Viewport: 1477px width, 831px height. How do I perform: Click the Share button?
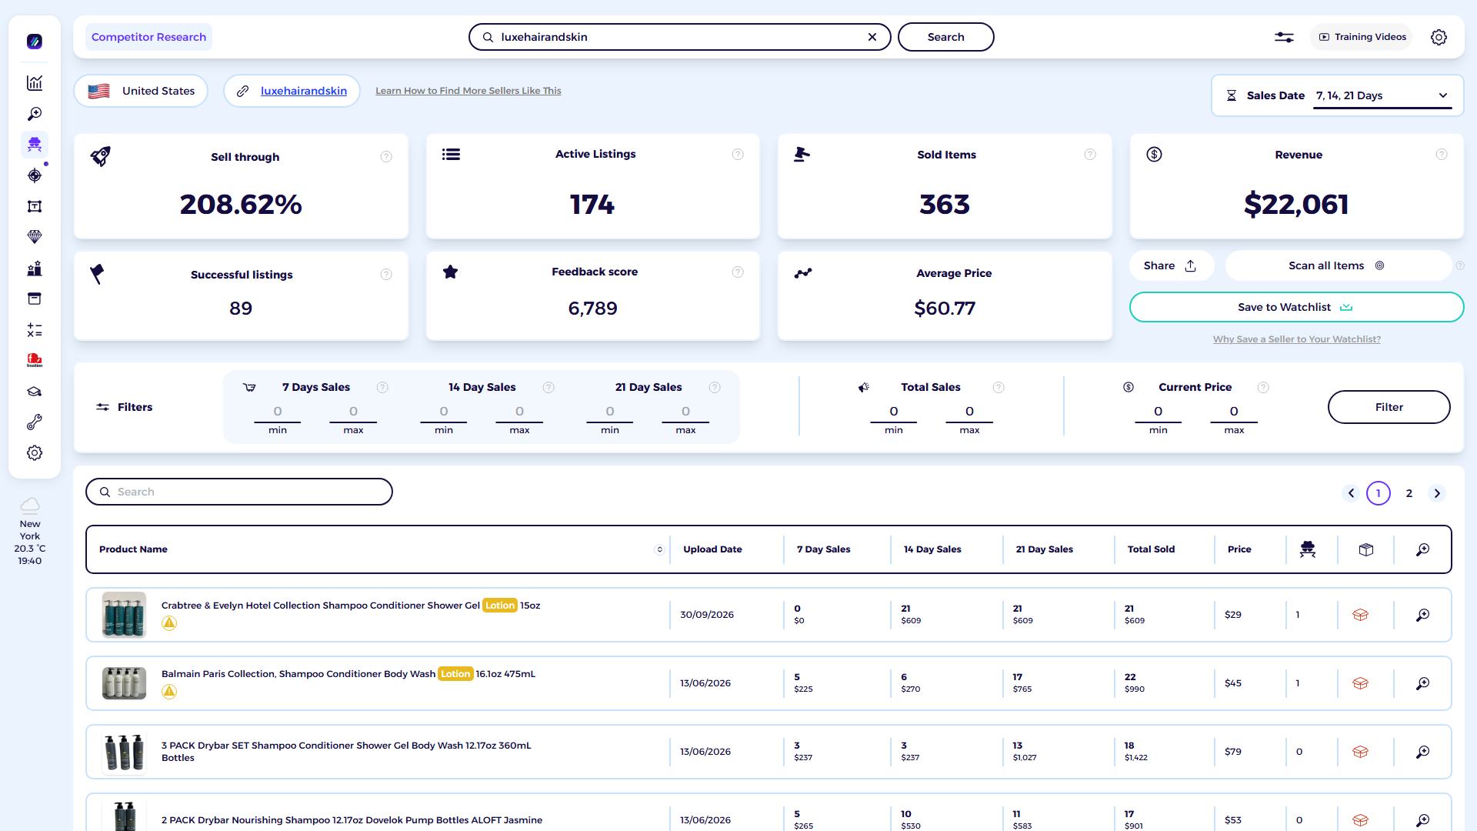[x=1171, y=265]
